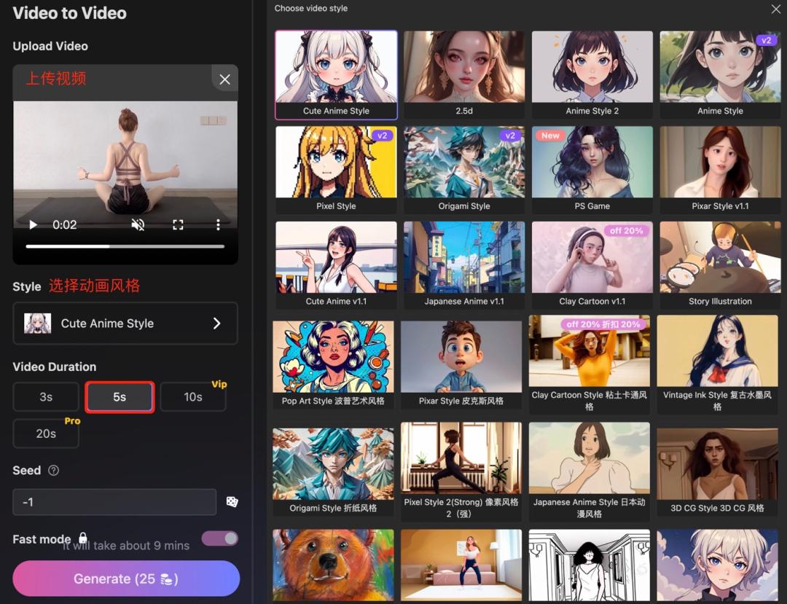Remove the uploaded video with X
Image resolution: width=787 pixels, height=604 pixels.
[224, 79]
